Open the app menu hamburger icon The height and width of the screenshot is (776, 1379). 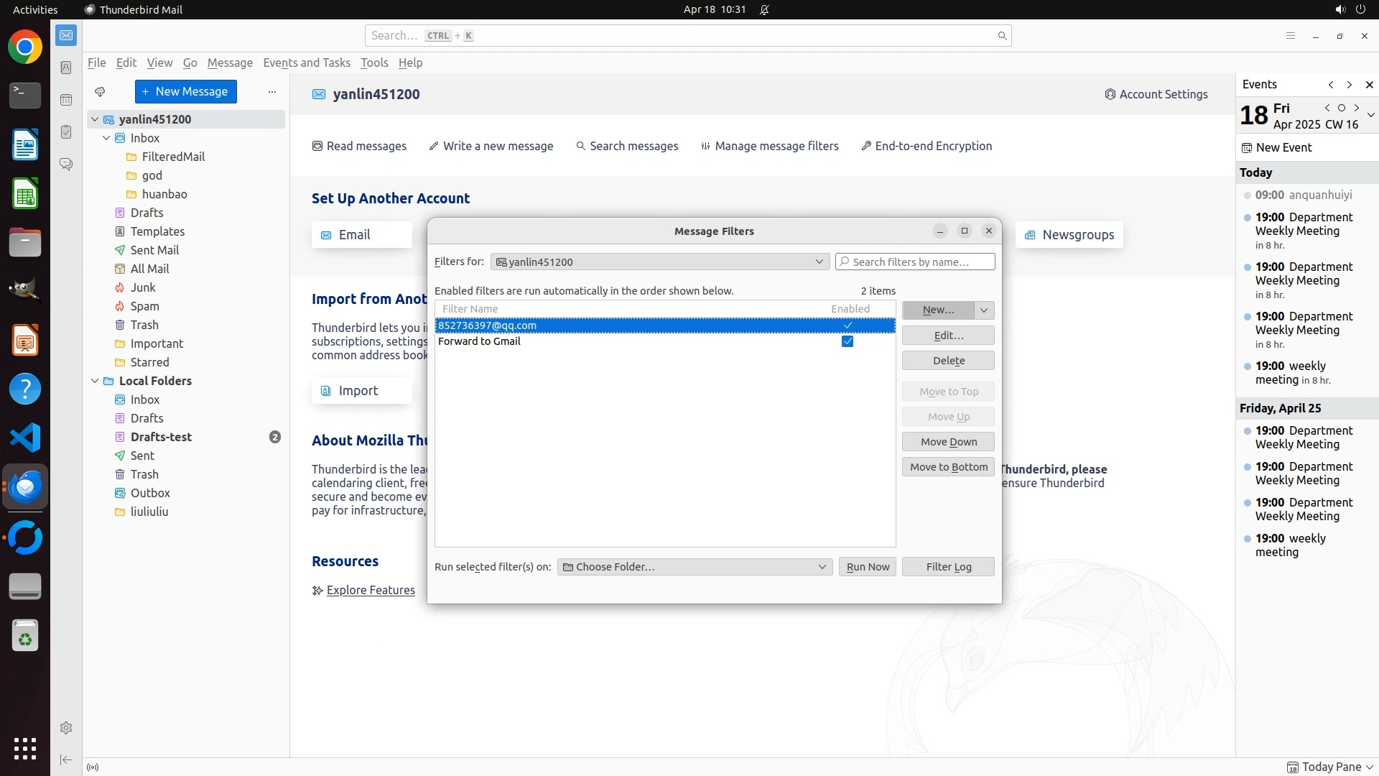[1290, 36]
